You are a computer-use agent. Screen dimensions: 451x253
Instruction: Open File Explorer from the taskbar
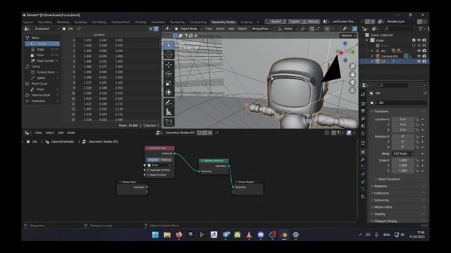click(x=167, y=235)
